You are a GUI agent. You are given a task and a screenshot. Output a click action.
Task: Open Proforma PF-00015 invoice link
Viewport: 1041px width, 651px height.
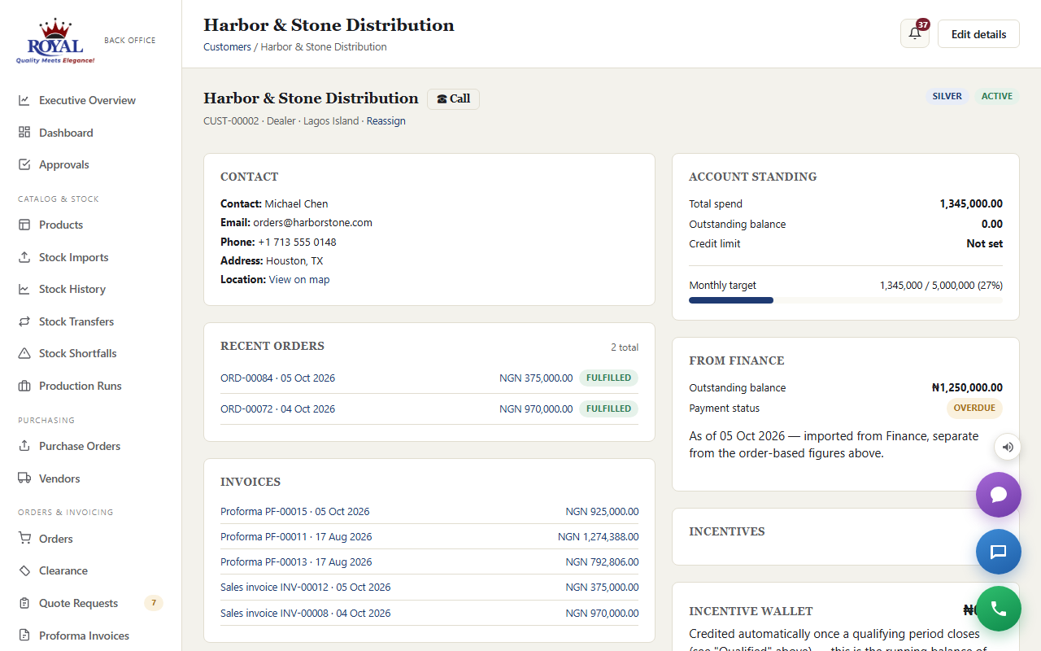(294, 512)
